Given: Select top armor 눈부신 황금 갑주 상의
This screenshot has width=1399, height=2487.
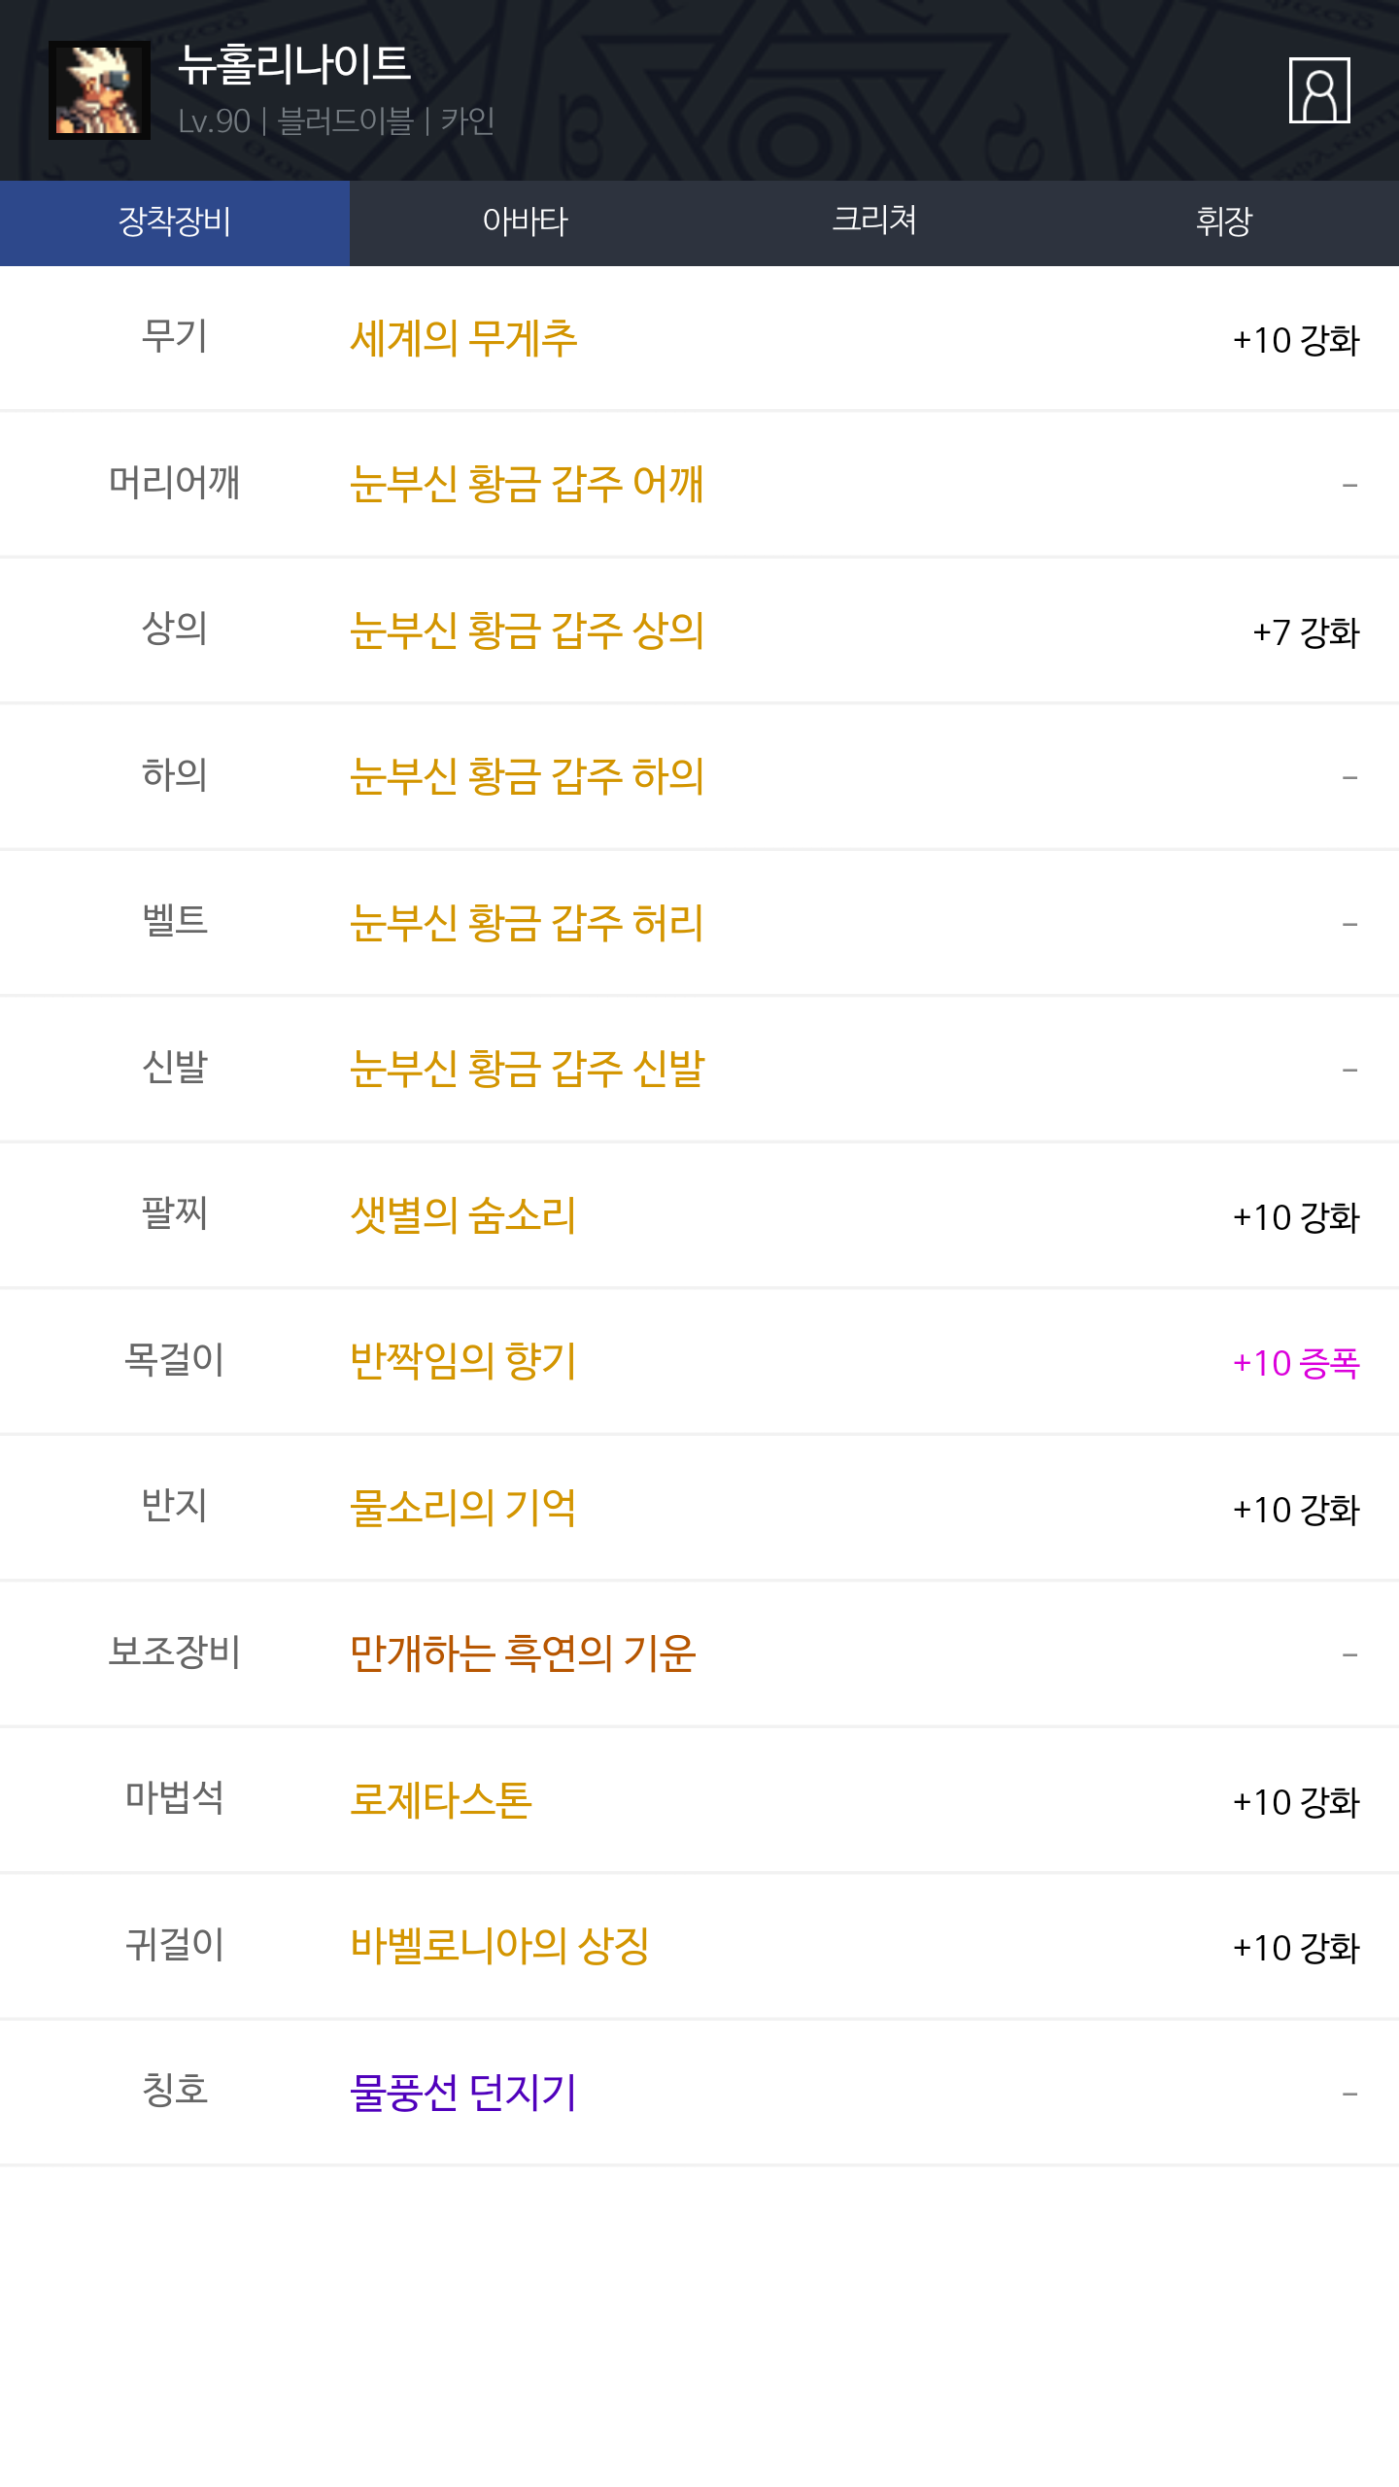Looking at the screenshot, I should click(527, 631).
